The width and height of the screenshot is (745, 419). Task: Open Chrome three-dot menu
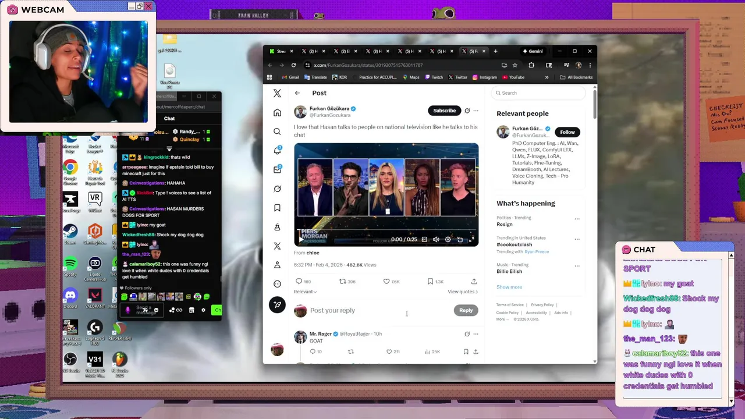[590, 65]
